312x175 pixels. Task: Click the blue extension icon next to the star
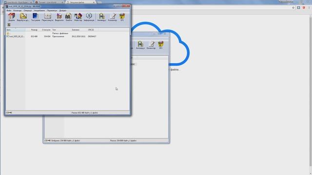(x=298, y=8)
